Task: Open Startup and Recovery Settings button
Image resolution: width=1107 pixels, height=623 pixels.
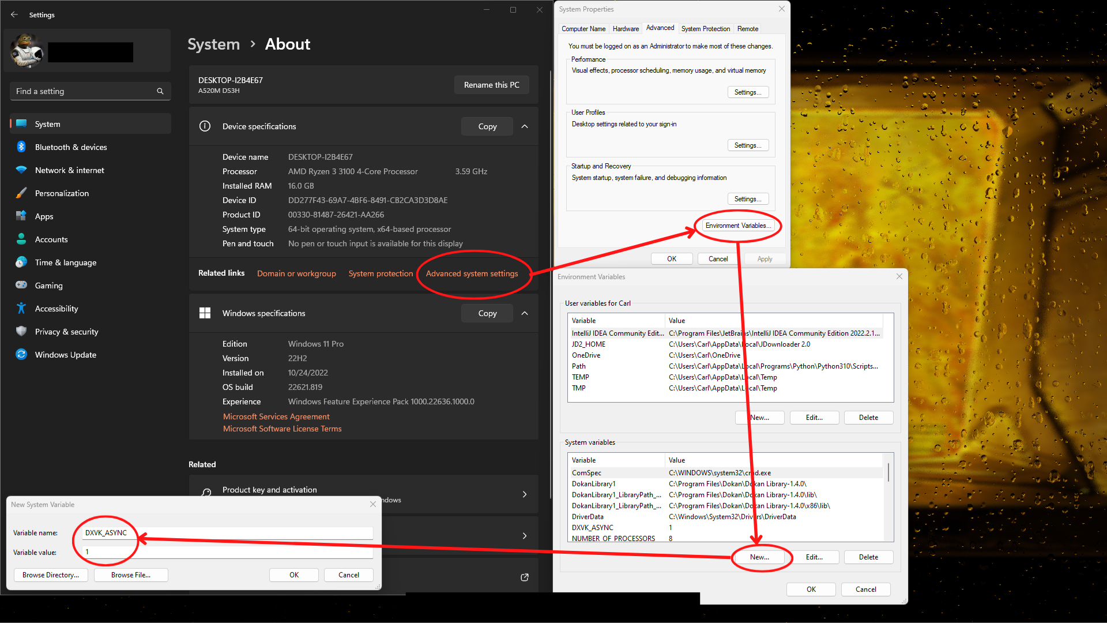Action: click(x=748, y=199)
